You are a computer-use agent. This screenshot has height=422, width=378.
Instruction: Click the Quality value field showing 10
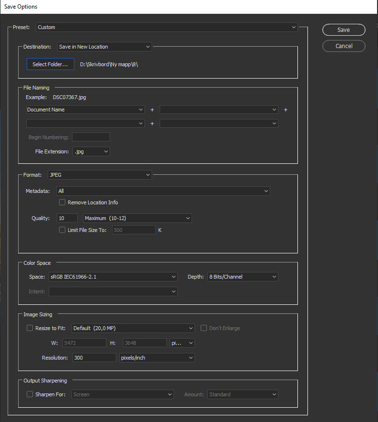[x=67, y=218]
